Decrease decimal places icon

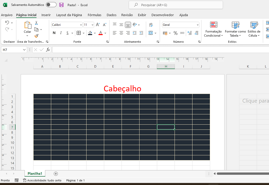[x=196, y=33]
